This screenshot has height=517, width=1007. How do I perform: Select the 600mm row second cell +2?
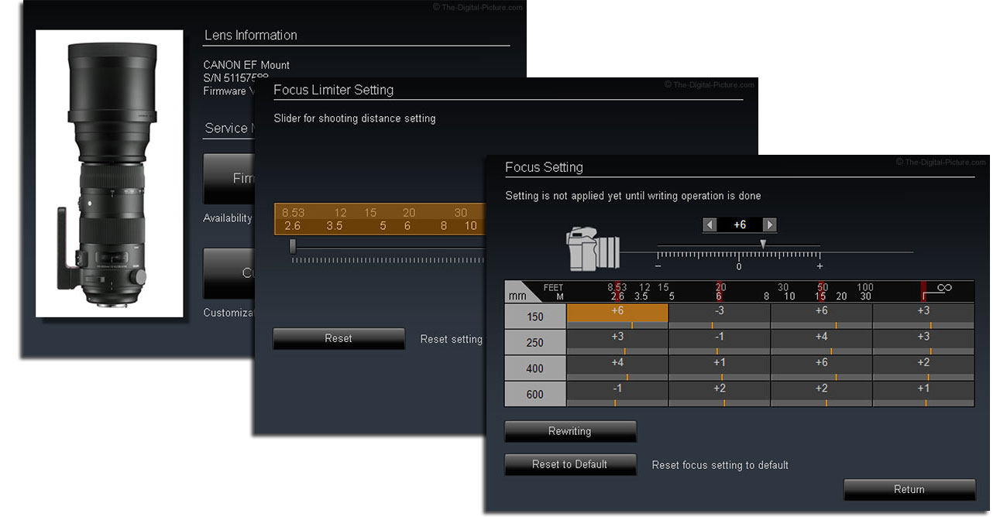719,394
